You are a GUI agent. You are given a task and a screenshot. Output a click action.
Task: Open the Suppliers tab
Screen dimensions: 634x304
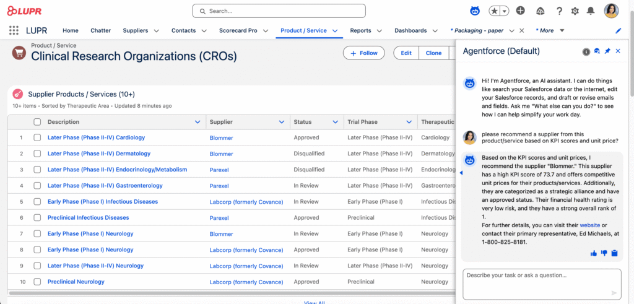pos(136,30)
